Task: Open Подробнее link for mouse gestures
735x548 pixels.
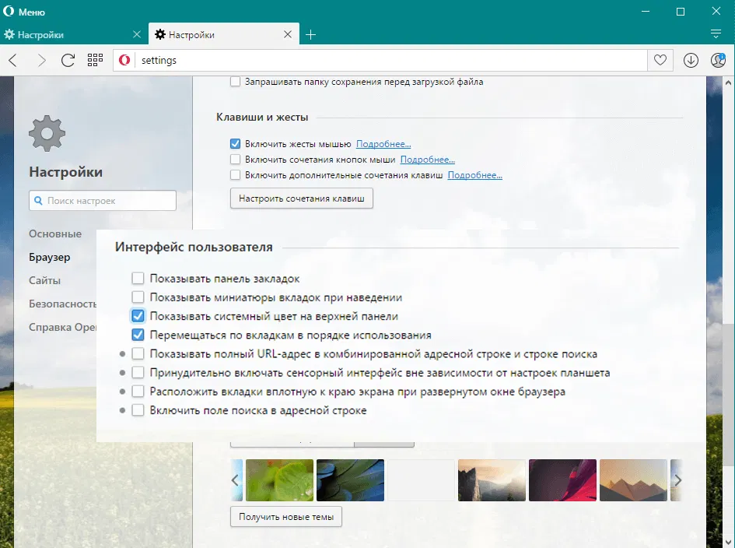Action: 383,144
